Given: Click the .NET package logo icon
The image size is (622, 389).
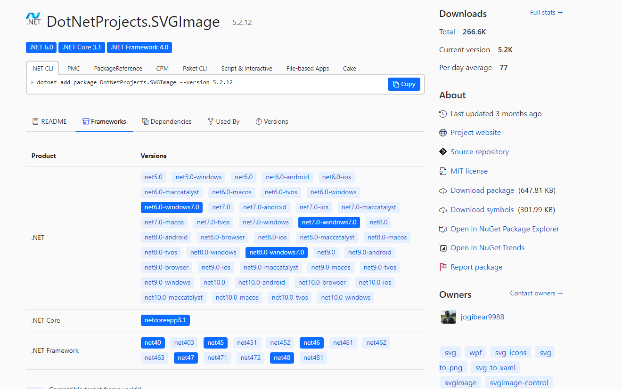Looking at the screenshot, I should pos(33,19).
